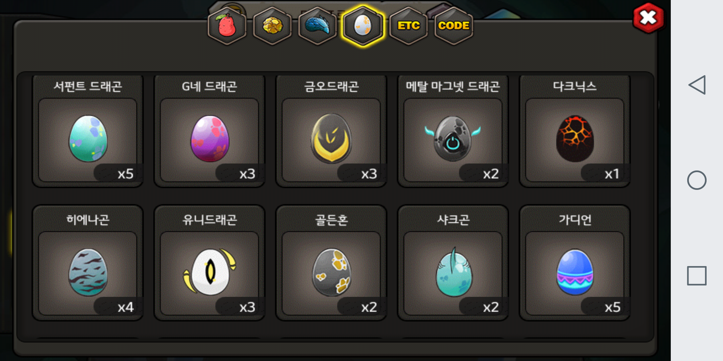The width and height of the screenshot is (723, 361).
Task: Close the inventory with red X
Action: (648, 18)
